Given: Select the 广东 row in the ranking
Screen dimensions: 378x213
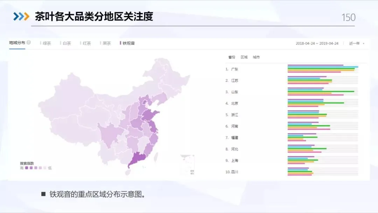Looking at the screenshot, I should (292, 69).
